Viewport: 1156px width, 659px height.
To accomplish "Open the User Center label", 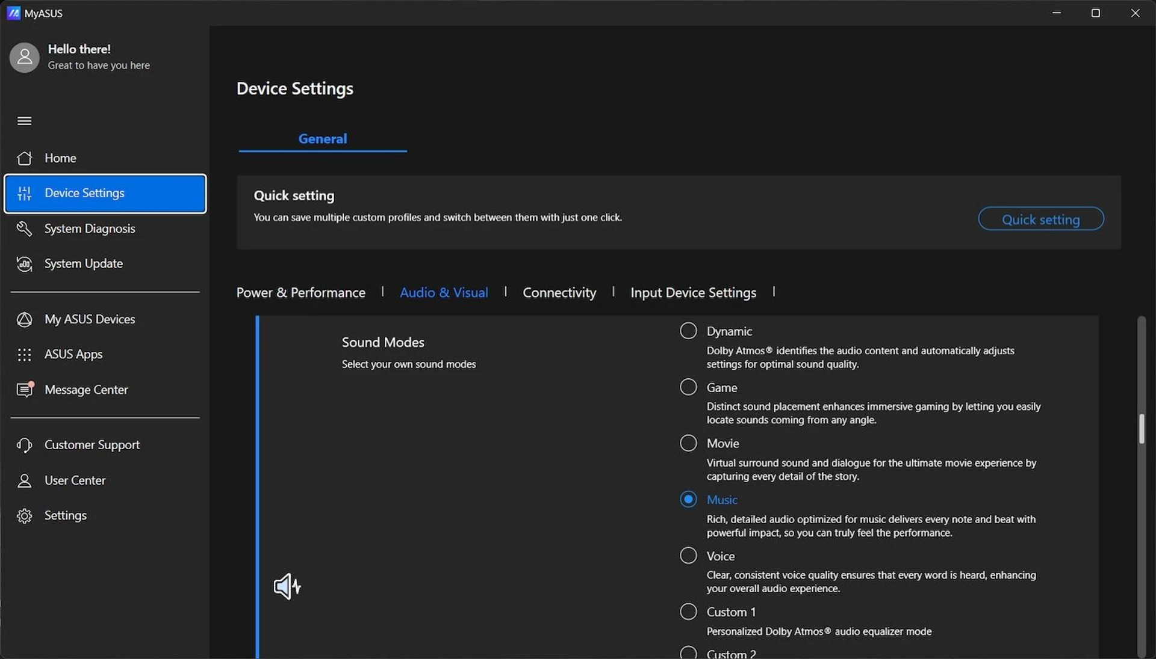I will [x=75, y=480].
